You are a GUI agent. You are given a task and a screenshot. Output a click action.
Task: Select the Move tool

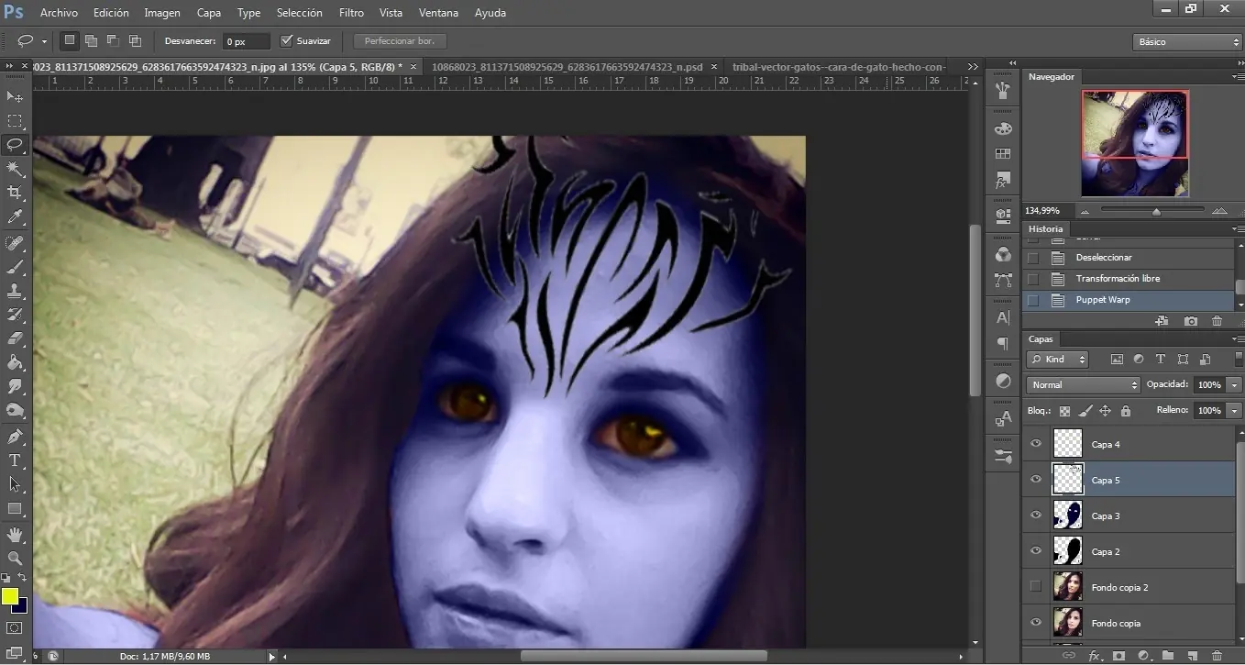tap(15, 96)
